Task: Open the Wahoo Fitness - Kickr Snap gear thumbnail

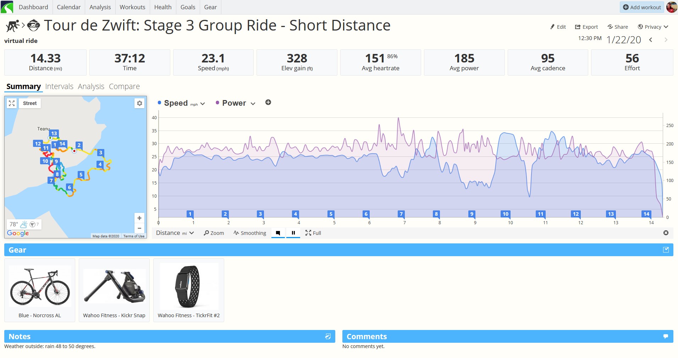Action: click(114, 290)
